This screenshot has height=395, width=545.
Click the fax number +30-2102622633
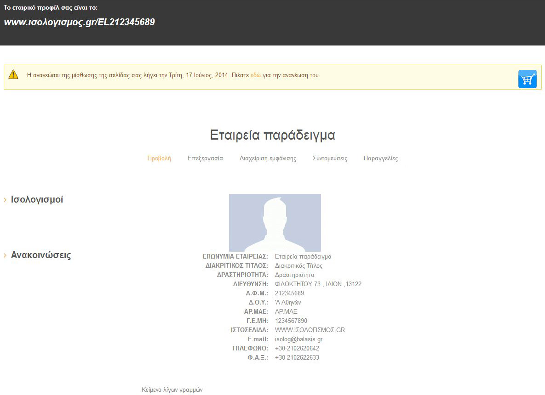297,357
